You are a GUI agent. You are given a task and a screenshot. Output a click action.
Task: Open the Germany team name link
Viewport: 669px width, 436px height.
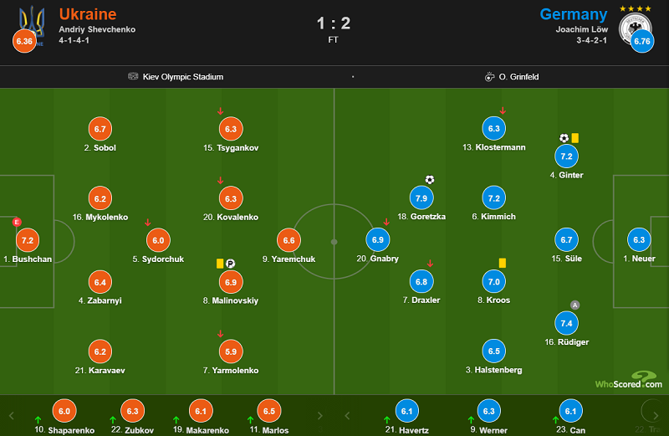click(574, 14)
